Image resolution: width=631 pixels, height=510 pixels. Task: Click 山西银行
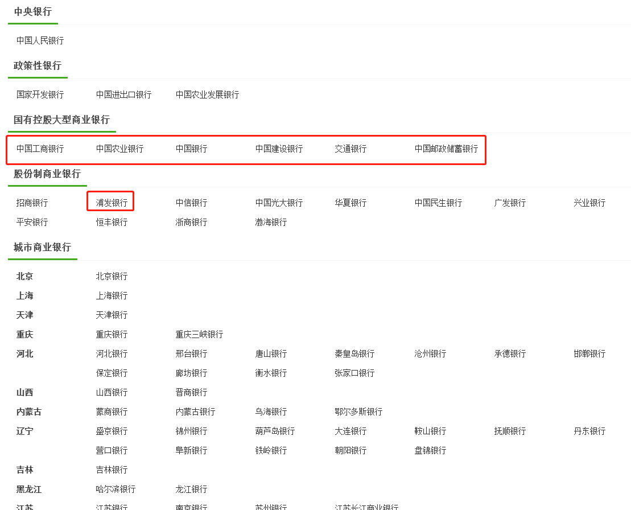point(112,393)
